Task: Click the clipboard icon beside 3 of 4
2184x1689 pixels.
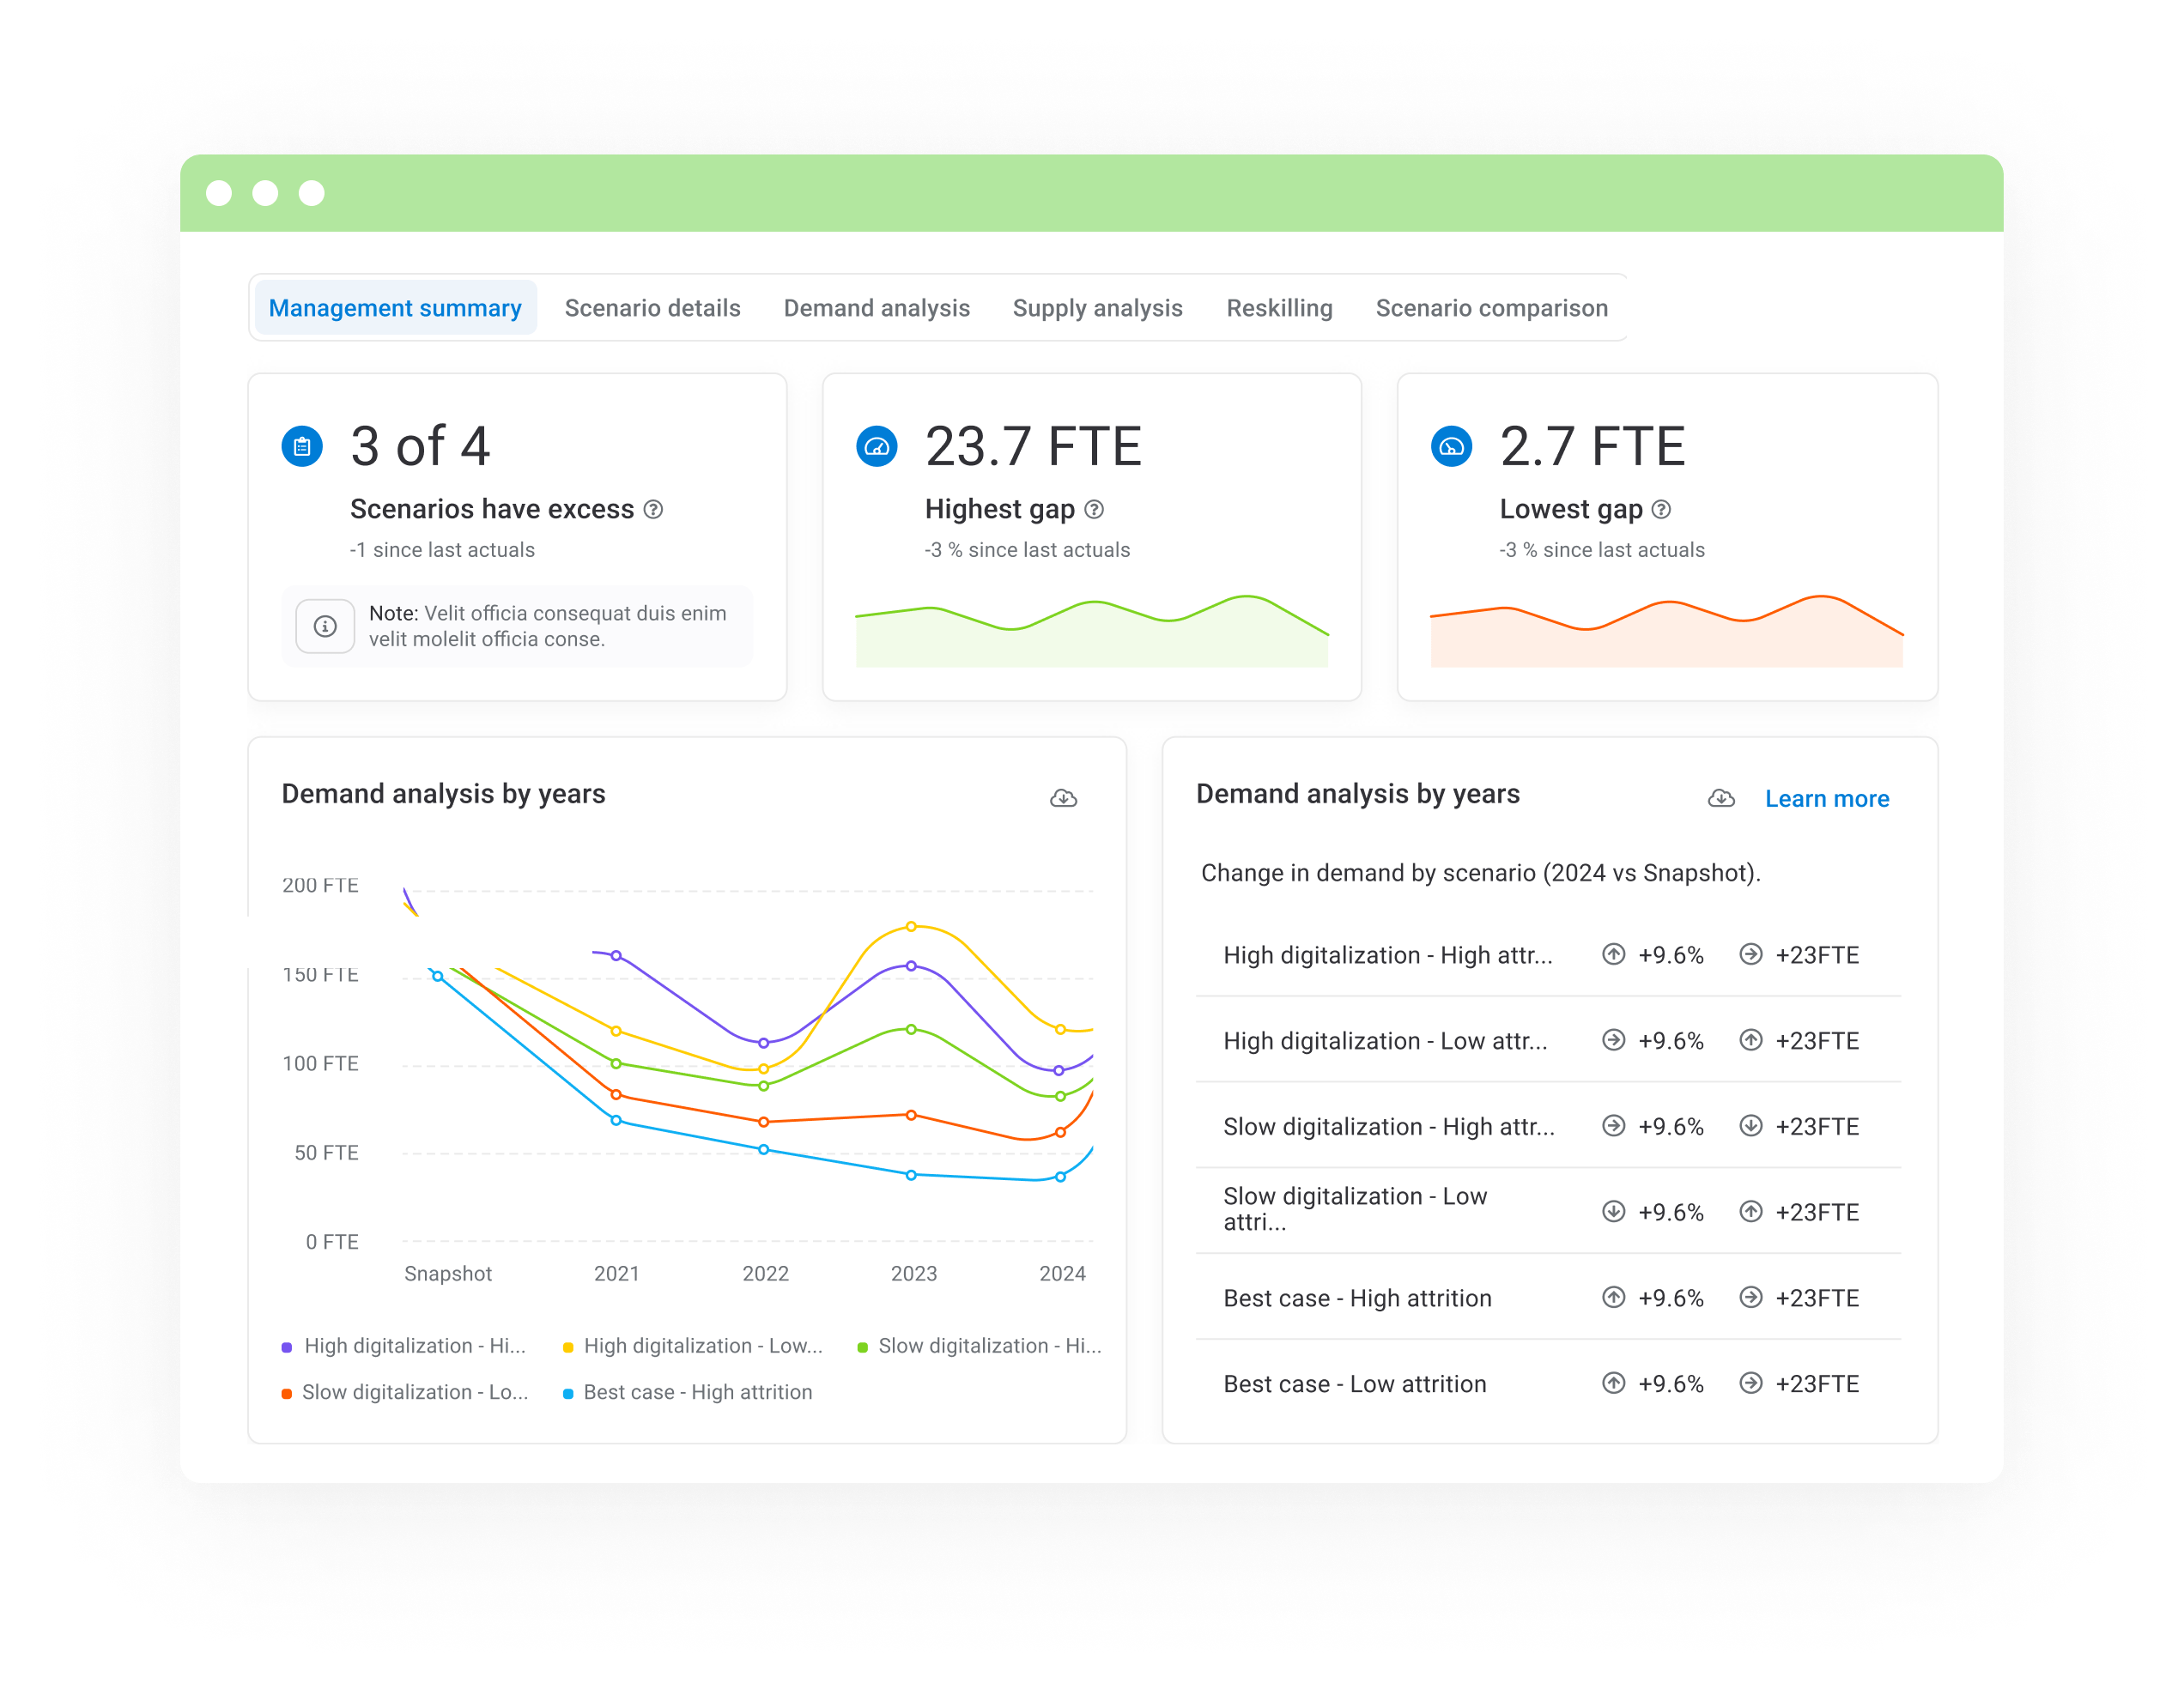Action: point(302,445)
